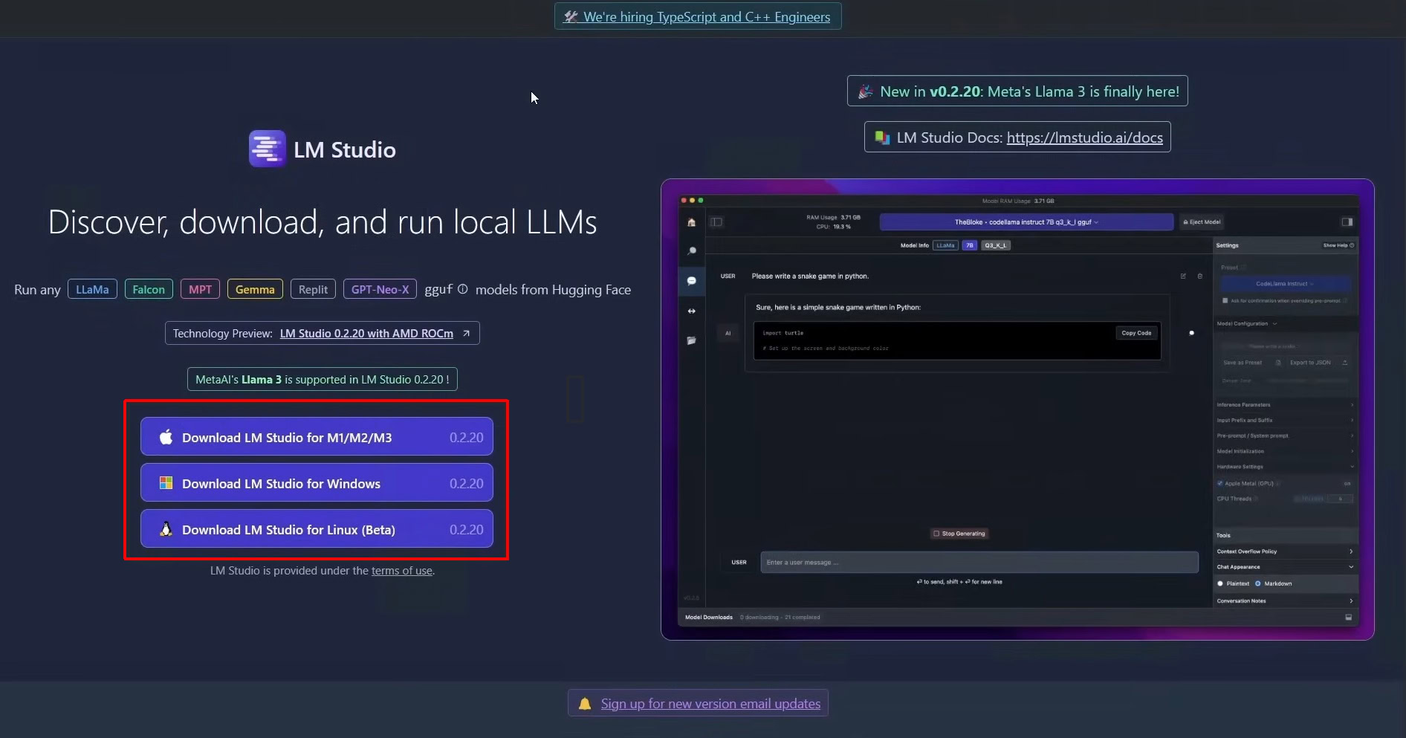Click the LM Studio logo icon
Screen dimensions: 1406x738
(267, 149)
